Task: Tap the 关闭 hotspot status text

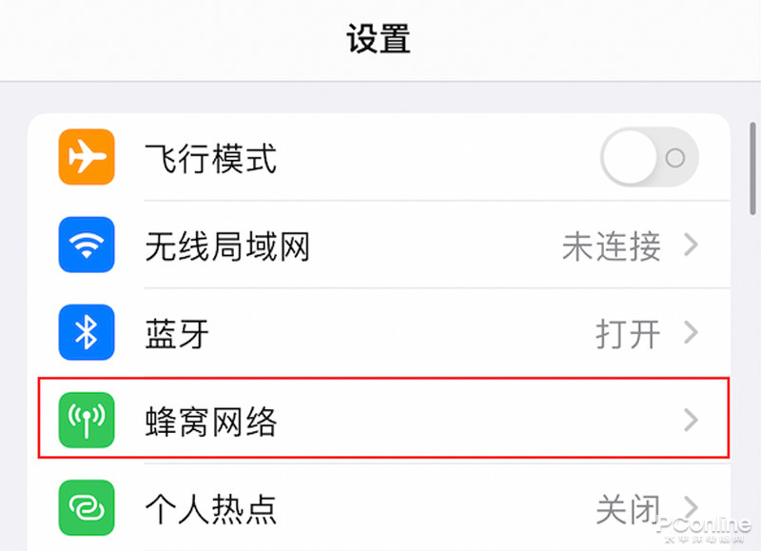Action: [x=628, y=508]
